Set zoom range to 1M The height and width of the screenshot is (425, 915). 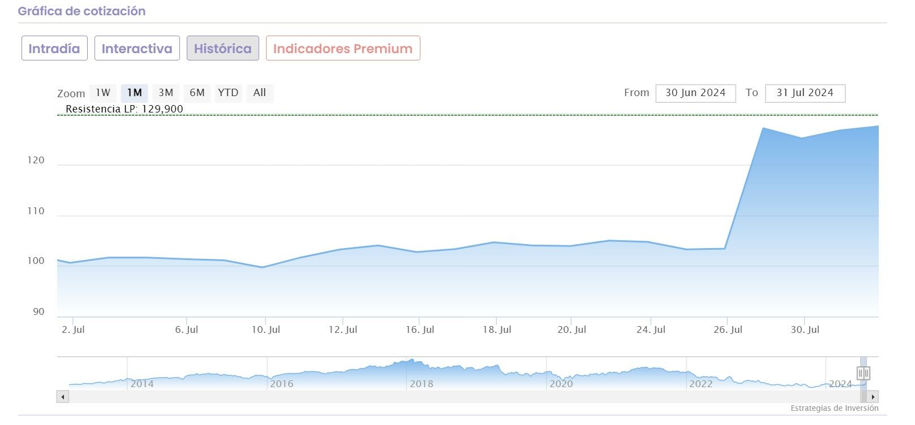[134, 93]
